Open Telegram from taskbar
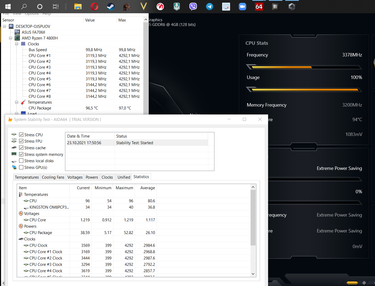This screenshot has height=286, width=375. [x=210, y=7]
